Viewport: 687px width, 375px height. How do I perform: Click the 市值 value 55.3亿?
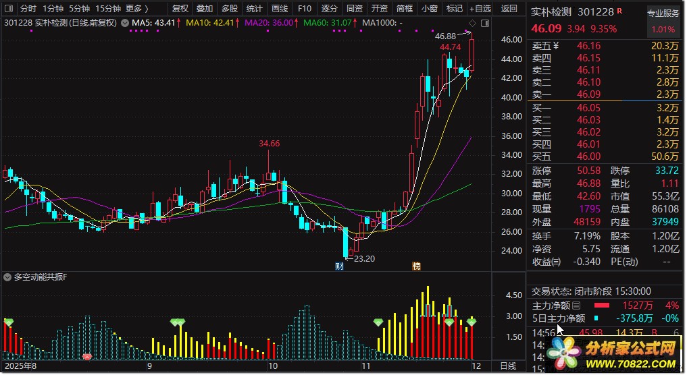point(665,196)
